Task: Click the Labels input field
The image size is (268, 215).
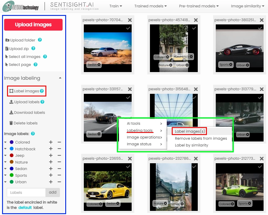Action: coord(26,192)
